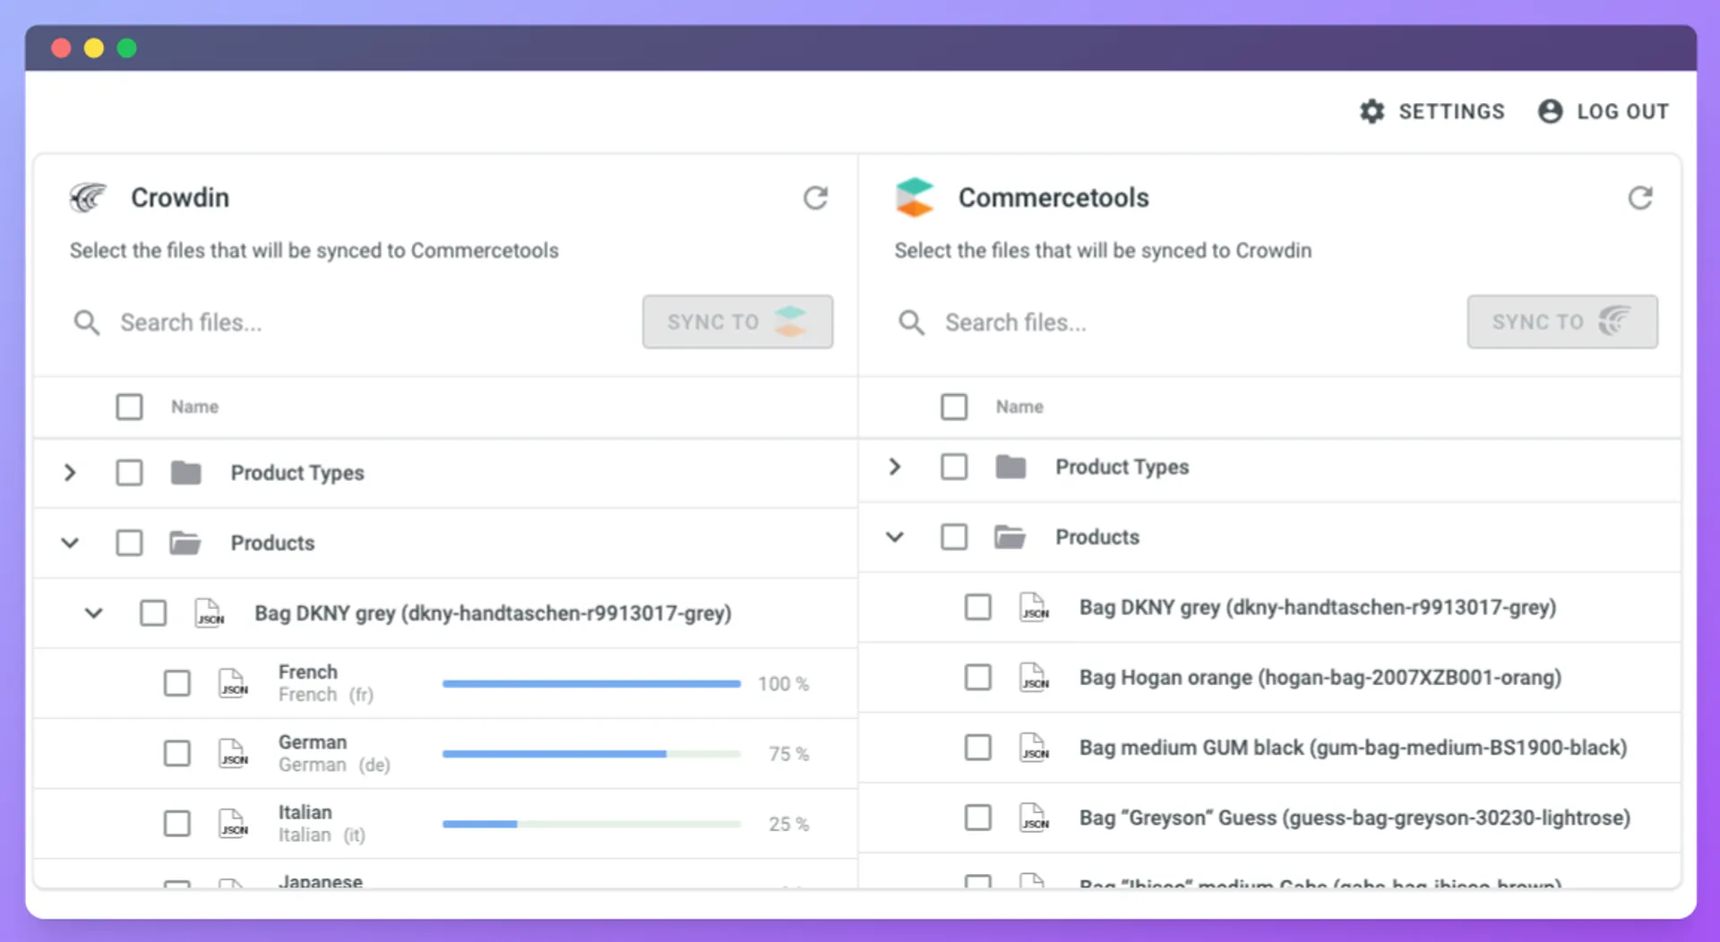The image size is (1720, 942).
Task: Click German 75% progress bar
Action: (x=591, y=754)
